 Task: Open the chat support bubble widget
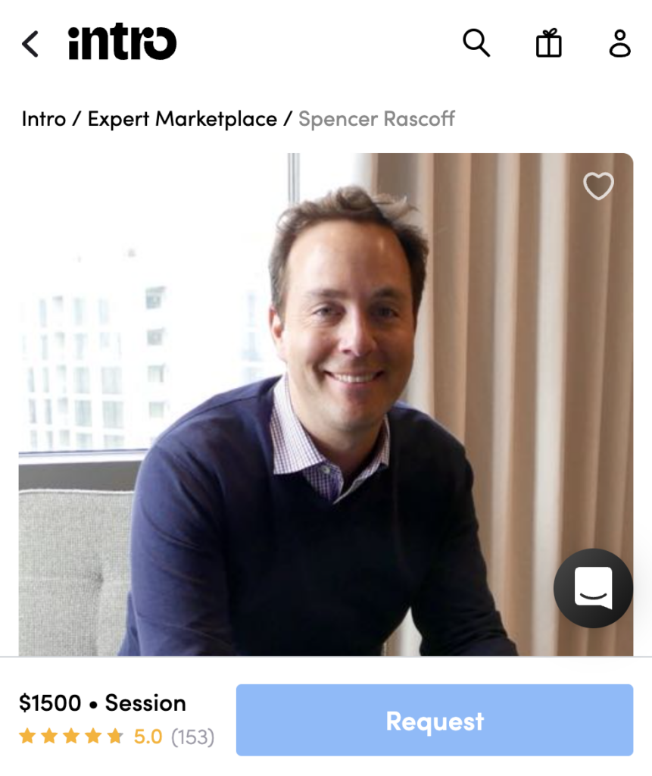(x=593, y=588)
